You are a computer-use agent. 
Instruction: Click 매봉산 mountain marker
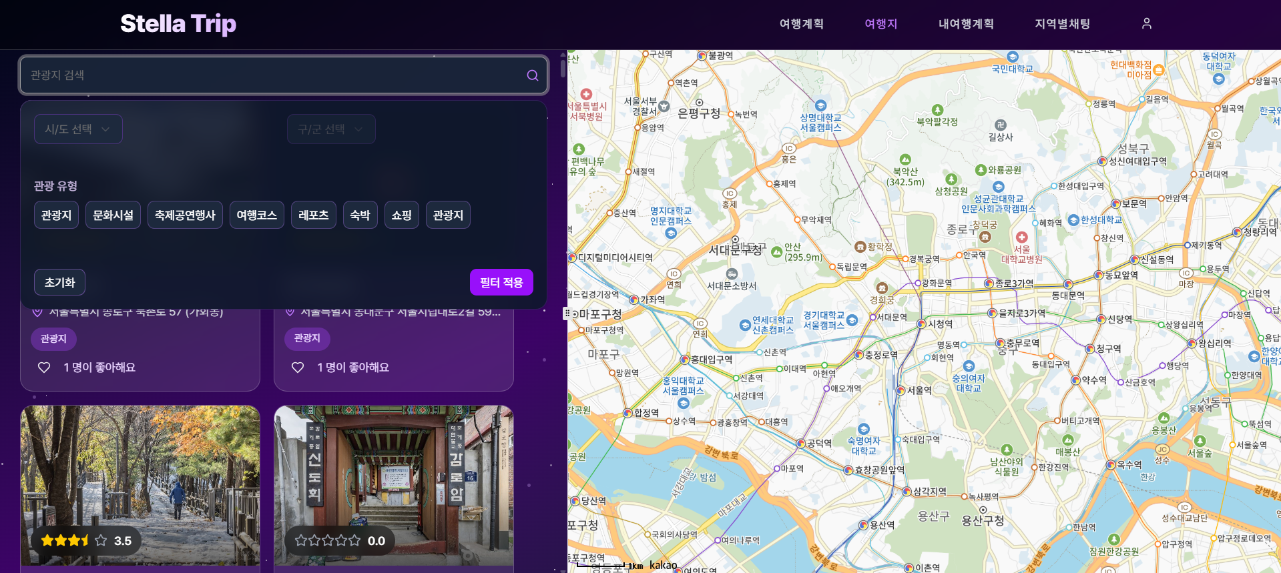1067,440
